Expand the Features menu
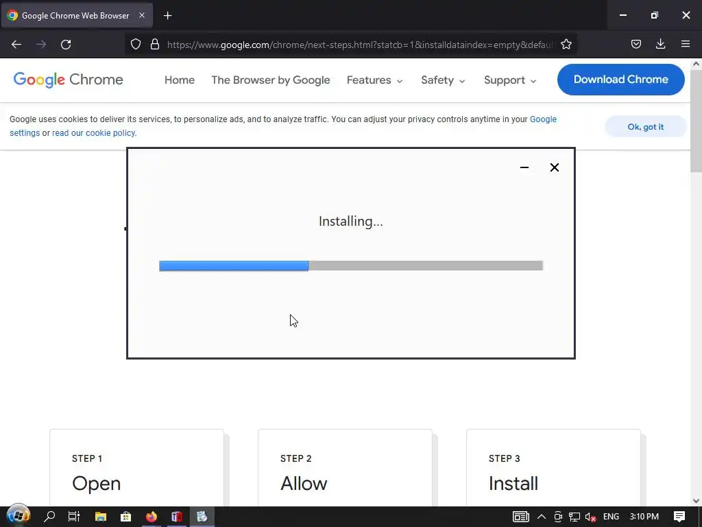The width and height of the screenshot is (702, 527). (375, 80)
